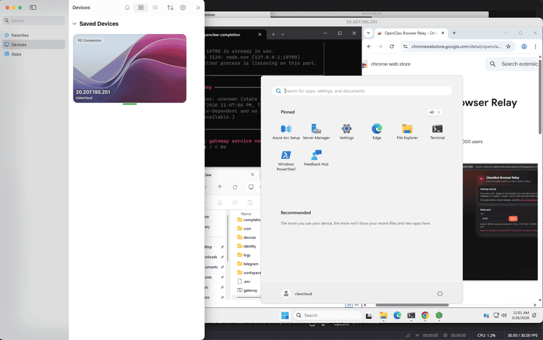Open sort options using the arrows icon

(170, 7)
